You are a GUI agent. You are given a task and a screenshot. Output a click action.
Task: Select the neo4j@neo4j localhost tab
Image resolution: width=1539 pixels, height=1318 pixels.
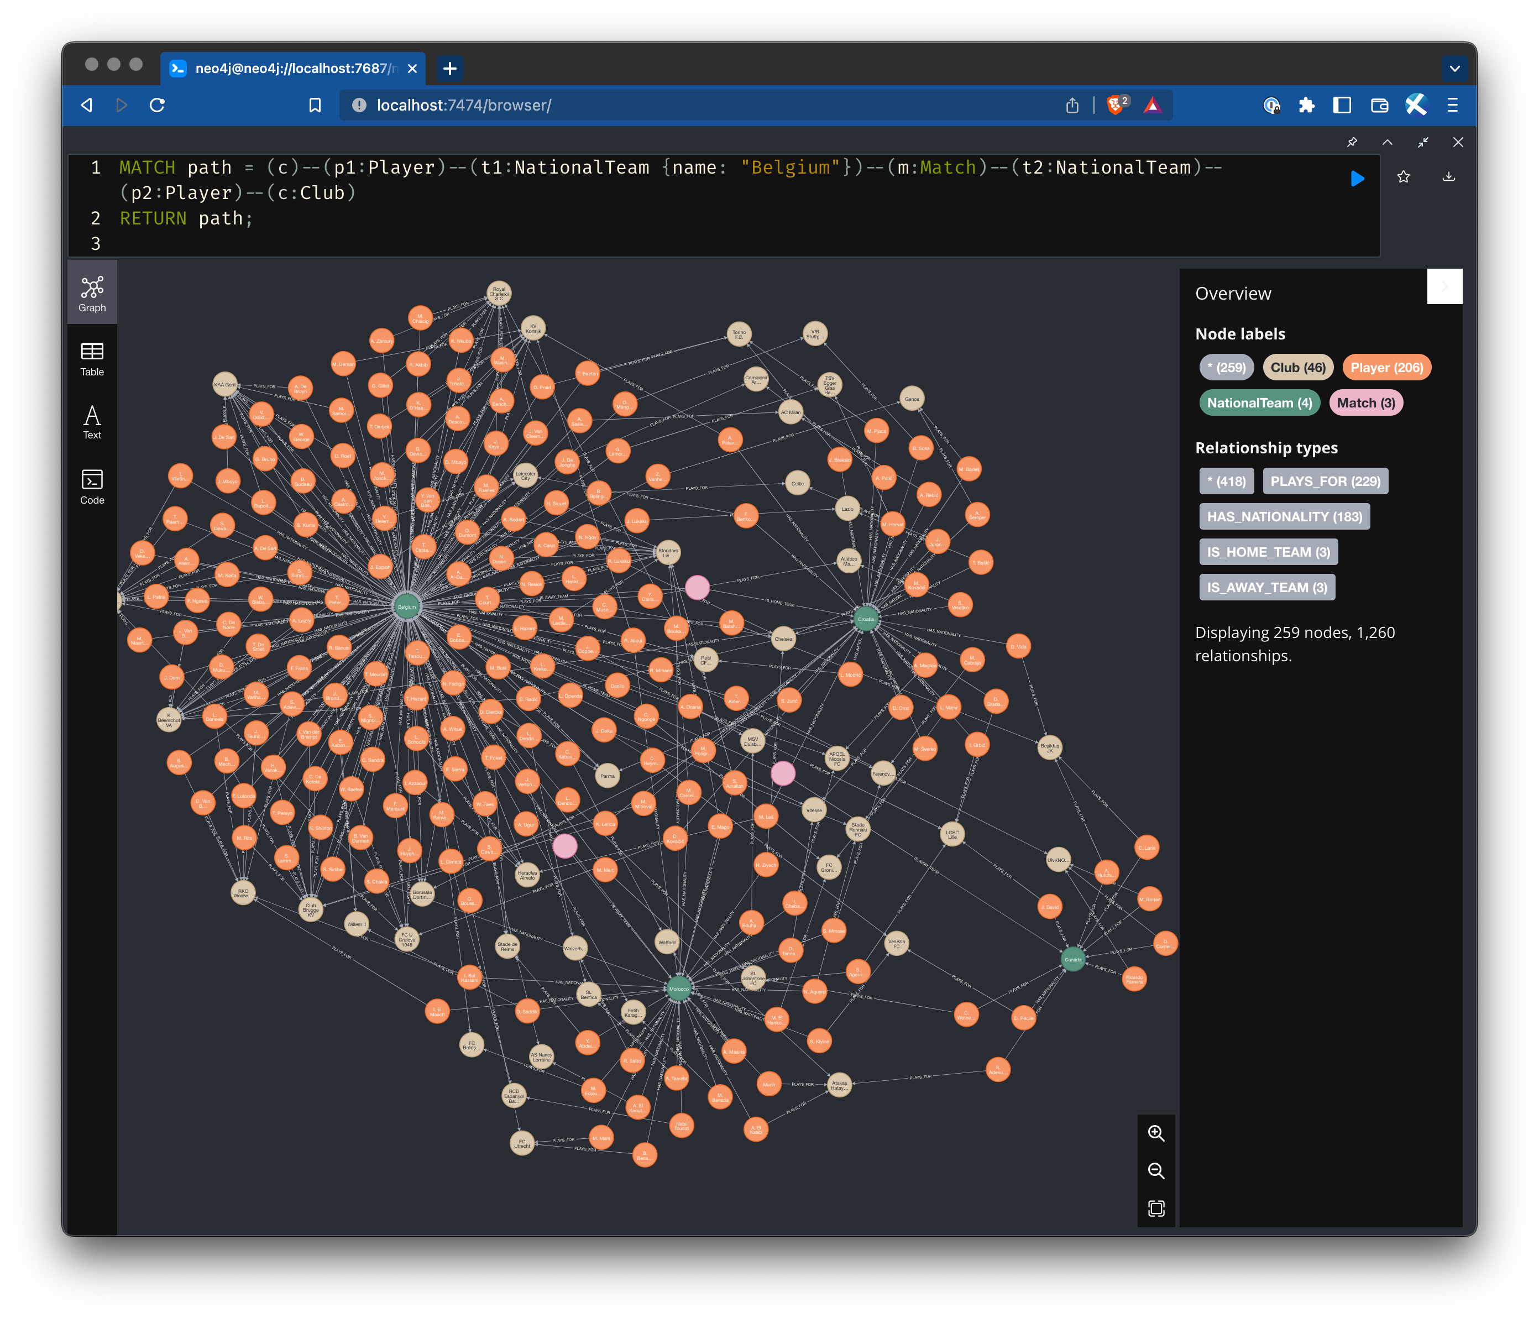point(294,69)
